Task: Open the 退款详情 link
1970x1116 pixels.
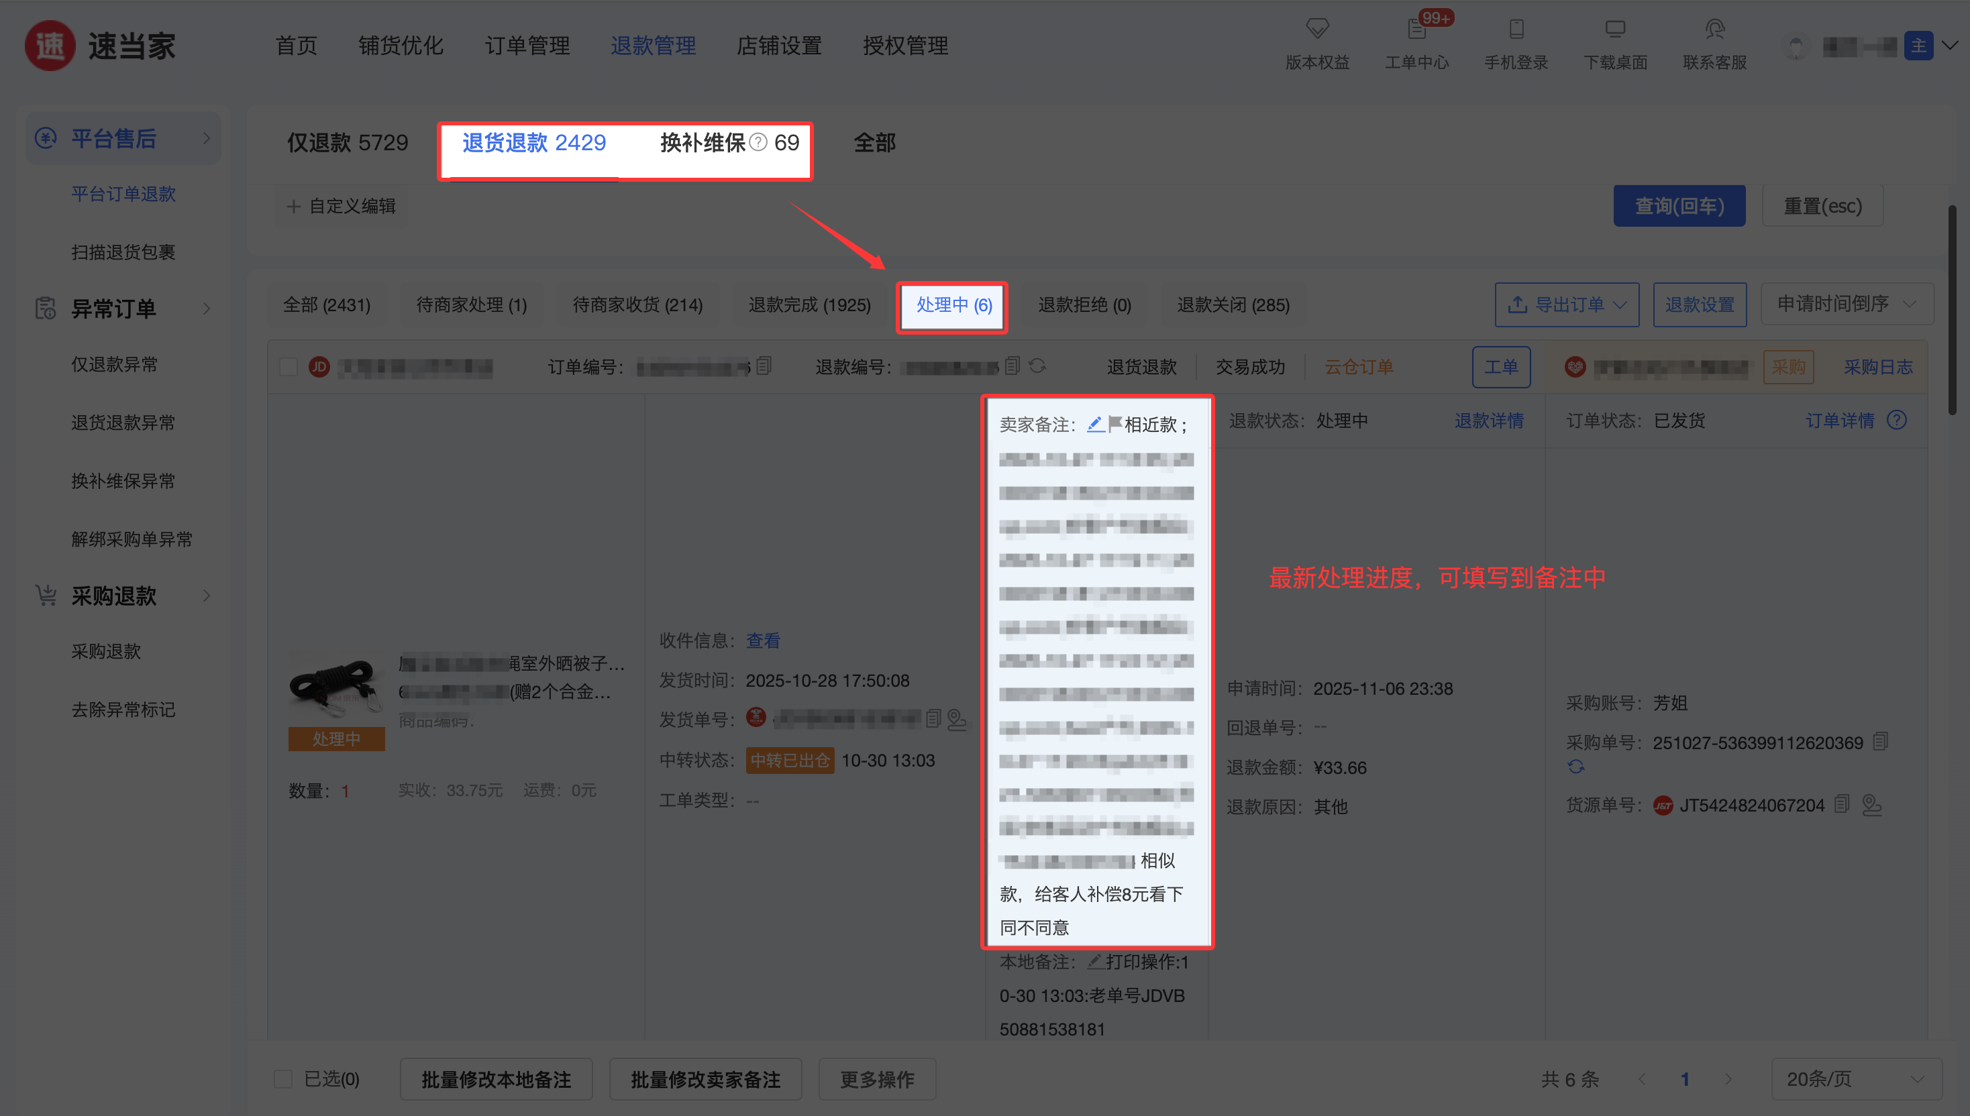Action: (x=1488, y=421)
